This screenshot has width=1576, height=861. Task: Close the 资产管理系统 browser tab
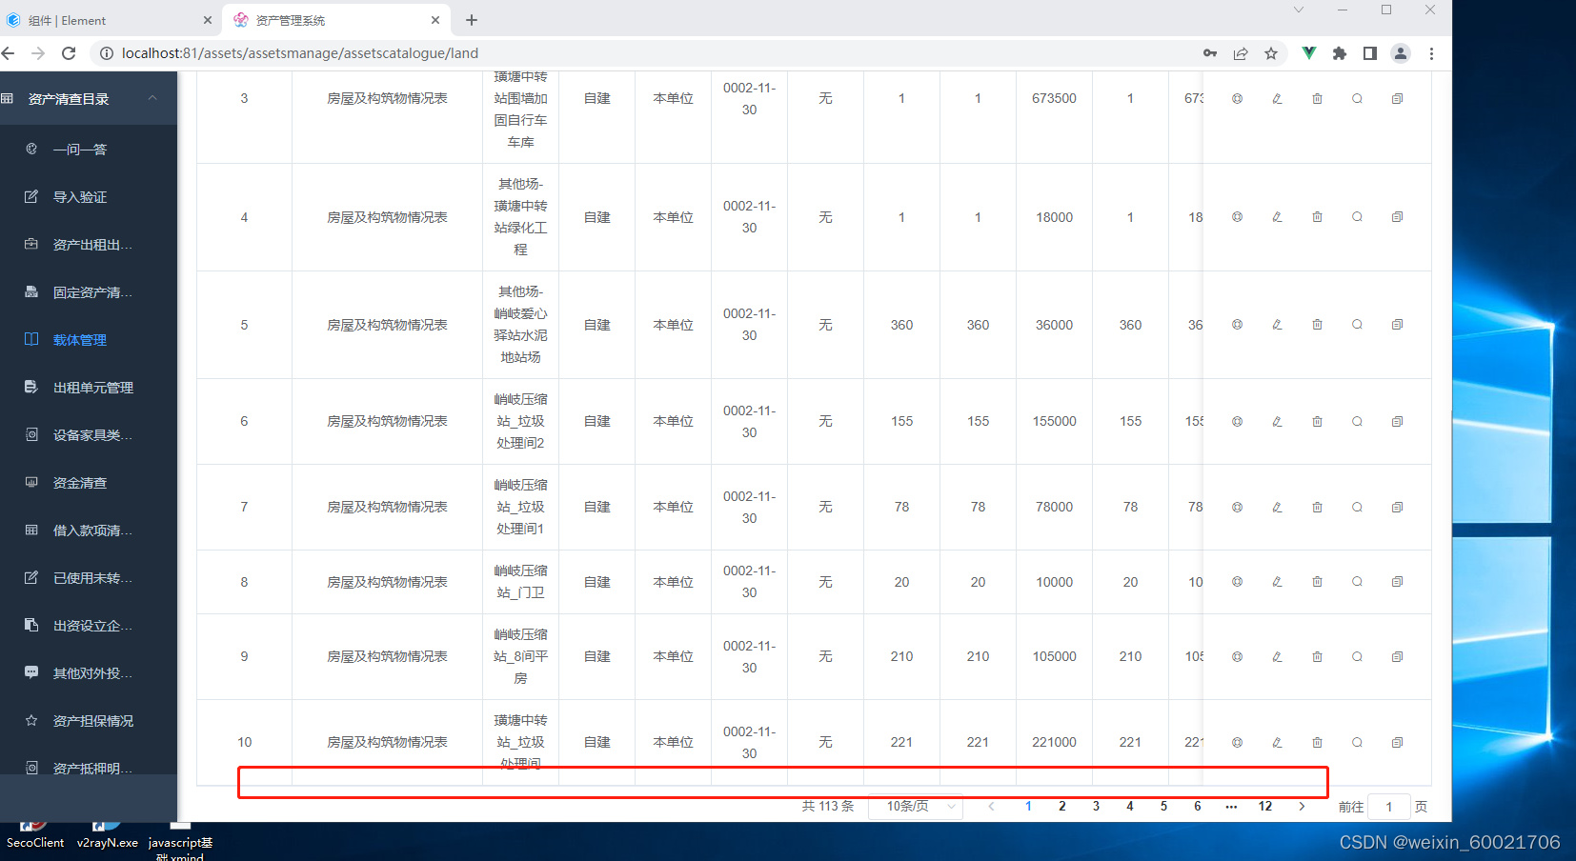click(x=435, y=20)
